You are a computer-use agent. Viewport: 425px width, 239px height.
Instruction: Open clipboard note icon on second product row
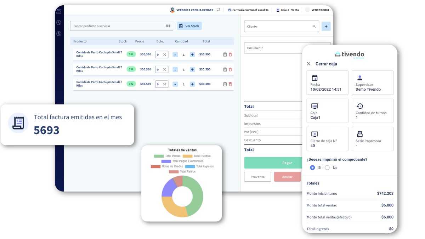(x=225, y=69)
